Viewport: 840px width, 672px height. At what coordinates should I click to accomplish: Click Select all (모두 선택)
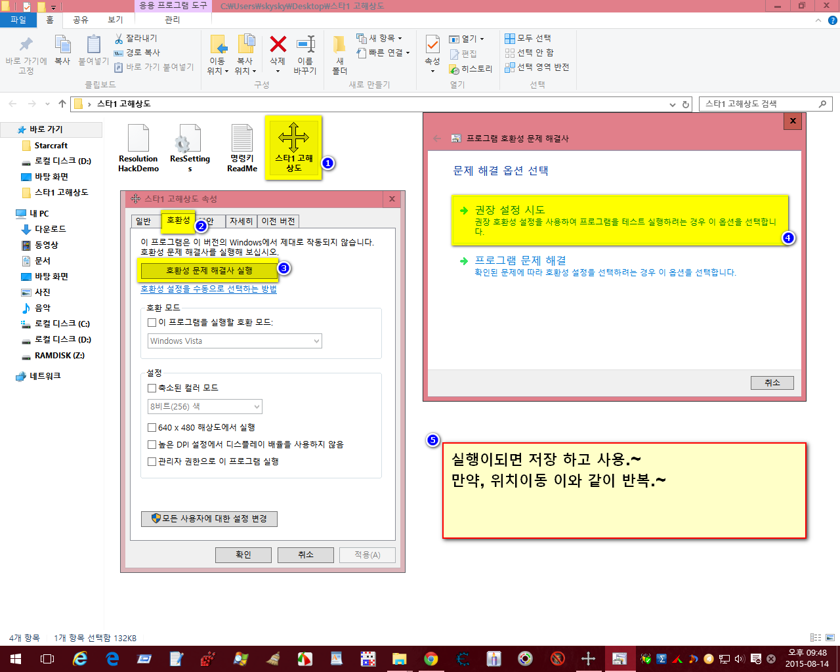coord(528,38)
